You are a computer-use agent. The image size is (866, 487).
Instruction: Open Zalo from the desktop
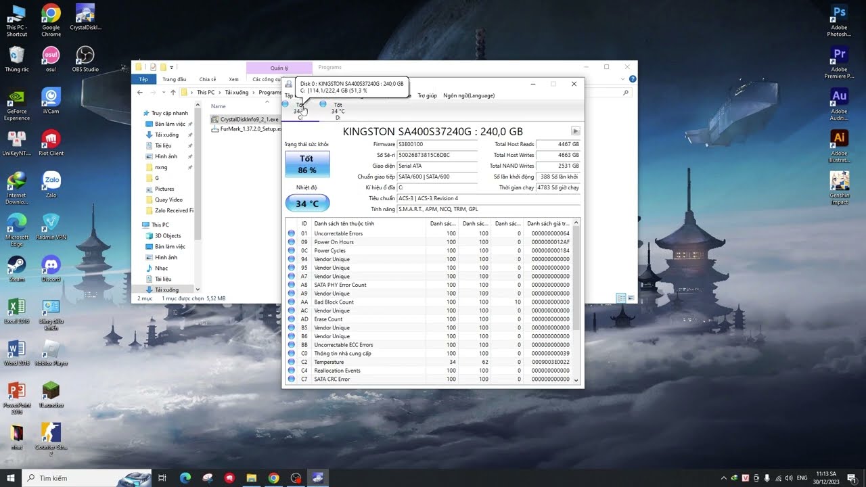(51, 185)
